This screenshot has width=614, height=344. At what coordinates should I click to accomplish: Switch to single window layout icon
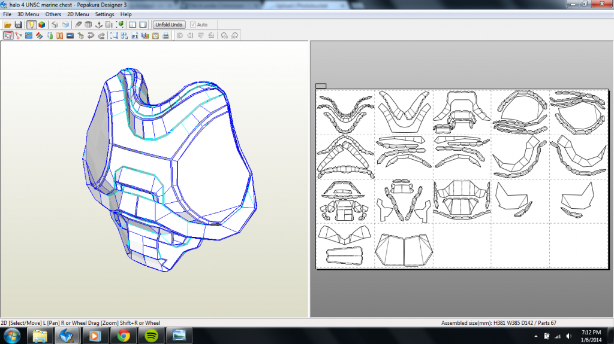(143, 25)
